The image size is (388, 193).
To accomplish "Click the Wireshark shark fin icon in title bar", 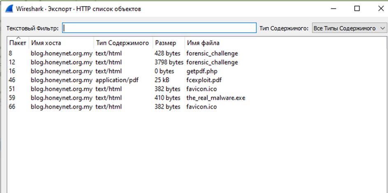I will point(9,9).
